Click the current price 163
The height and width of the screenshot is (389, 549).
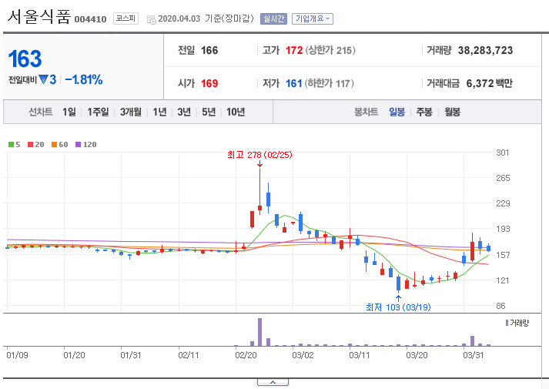tap(25, 59)
